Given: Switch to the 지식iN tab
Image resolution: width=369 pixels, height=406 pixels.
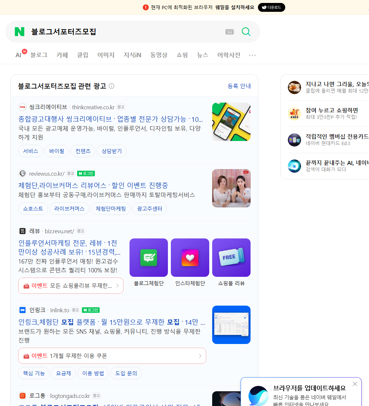Looking at the screenshot, I should (x=132, y=55).
